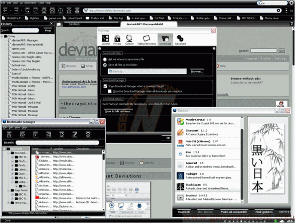Uncheck 'Show Download Manager when a download begins'
The width and height of the screenshot is (295, 223).
[x=105, y=86]
